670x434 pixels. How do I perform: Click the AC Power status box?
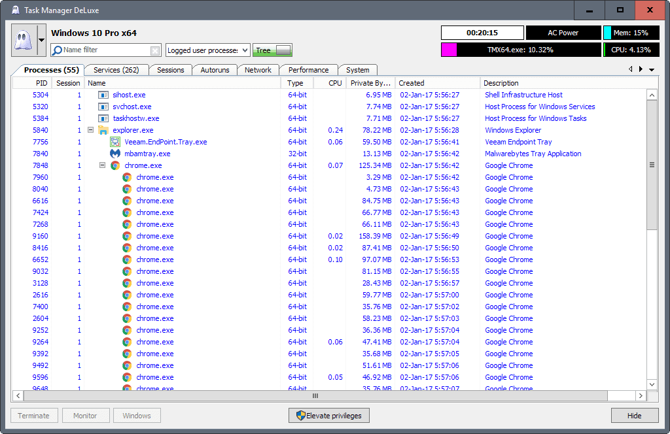[x=563, y=33]
